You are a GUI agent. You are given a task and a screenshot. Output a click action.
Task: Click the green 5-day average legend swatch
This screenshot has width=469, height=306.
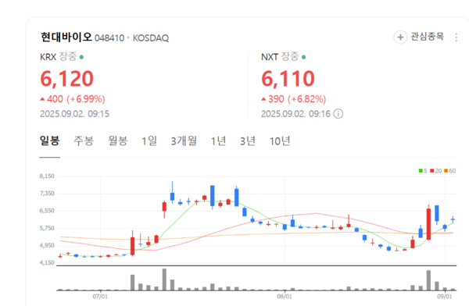point(421,171)
